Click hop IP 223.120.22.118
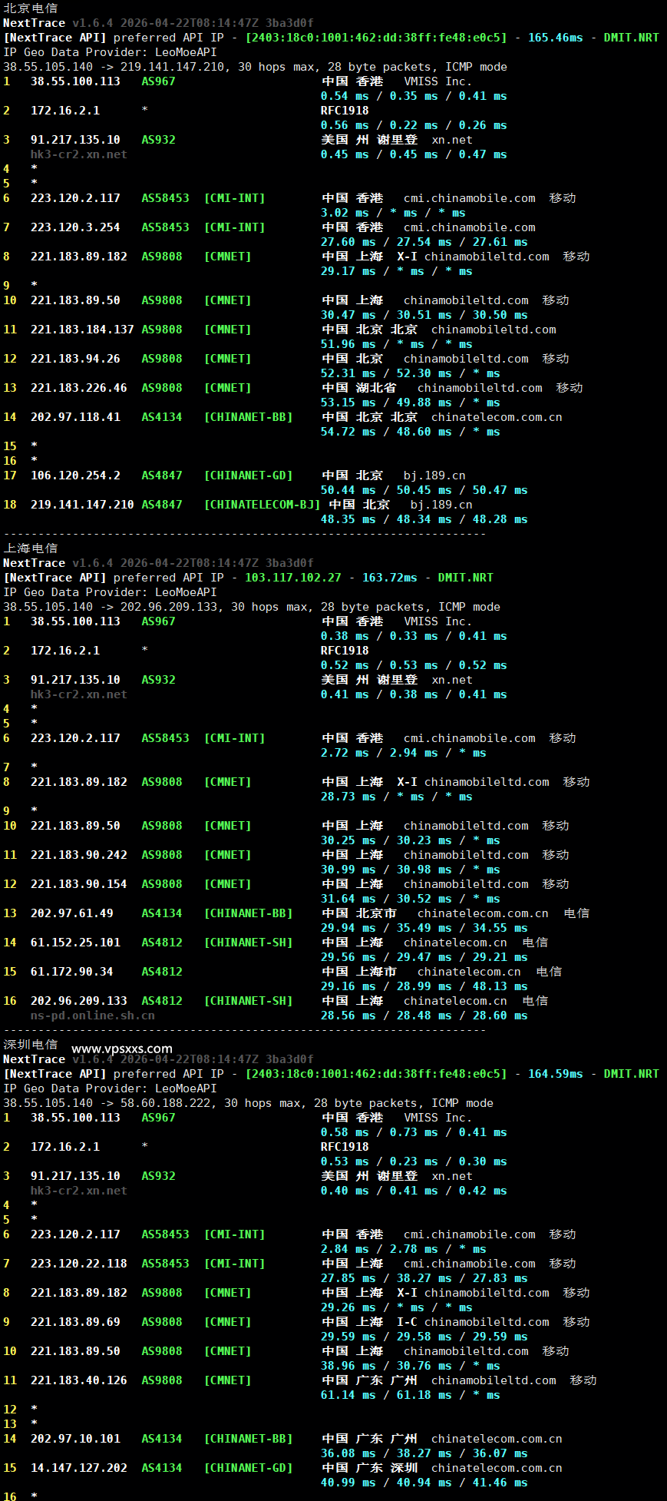This screenshot has height=1501, width=667. [79, 1264]
